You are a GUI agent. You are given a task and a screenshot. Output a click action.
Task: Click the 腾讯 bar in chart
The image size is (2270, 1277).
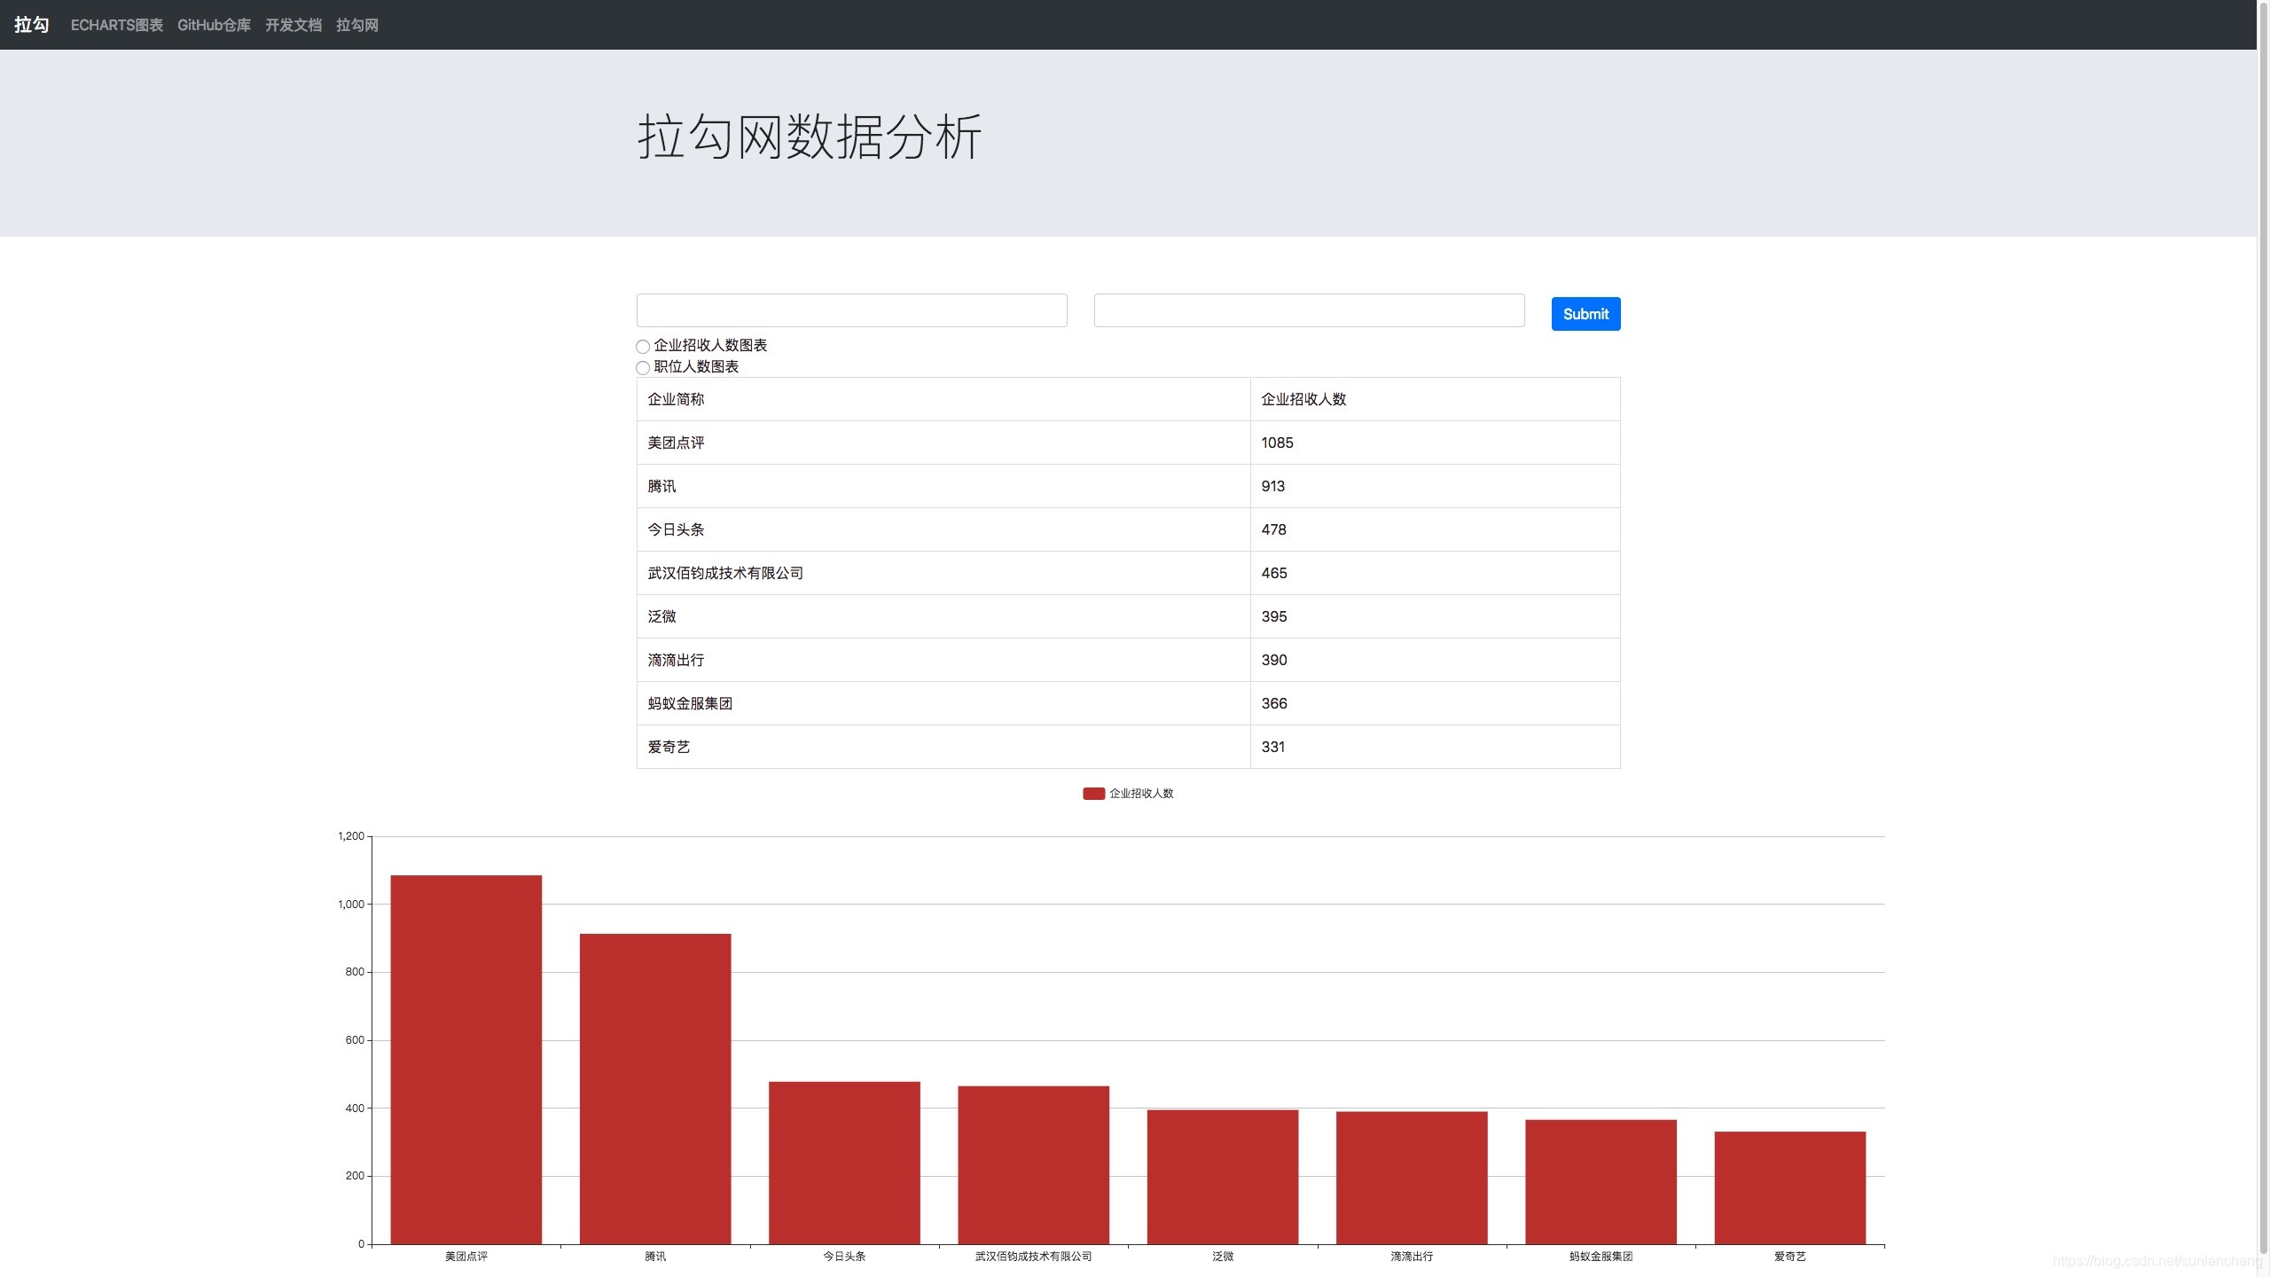[654, 1089]
